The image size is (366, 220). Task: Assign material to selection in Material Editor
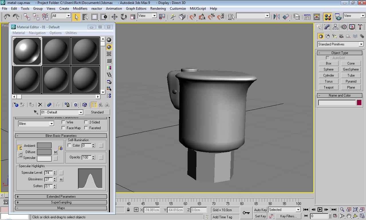(x=32, y=105)
